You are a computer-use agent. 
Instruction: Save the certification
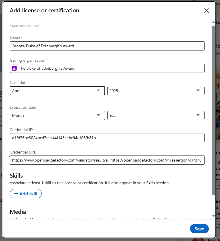coord(199,229)
